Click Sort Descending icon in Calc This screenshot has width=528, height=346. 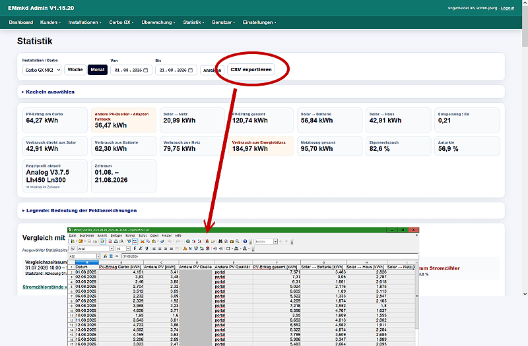click(199, 241)
